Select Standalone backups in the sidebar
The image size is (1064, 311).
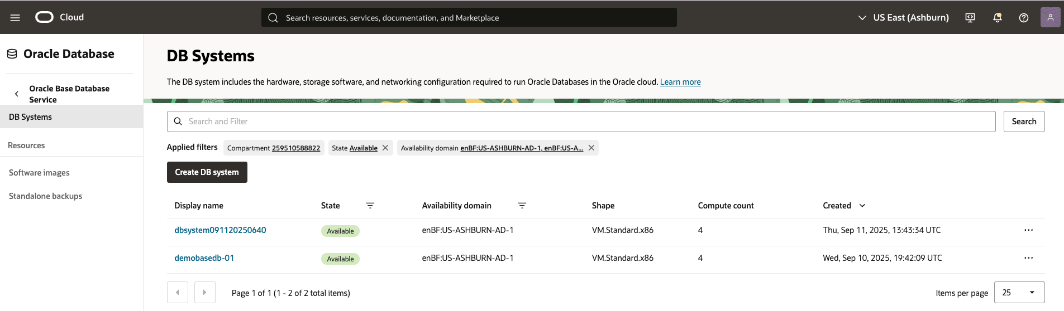pos(45,196)
